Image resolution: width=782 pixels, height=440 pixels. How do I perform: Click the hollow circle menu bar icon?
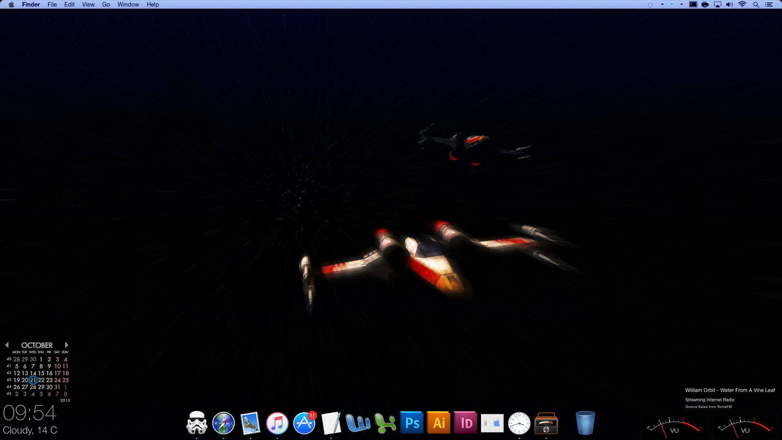650,5
